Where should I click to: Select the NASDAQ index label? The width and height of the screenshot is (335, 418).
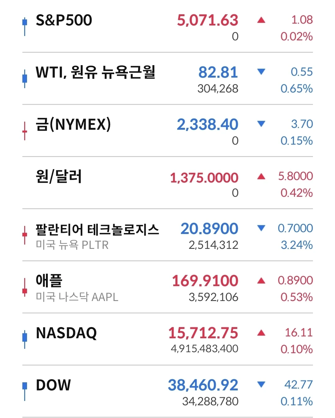66,333
